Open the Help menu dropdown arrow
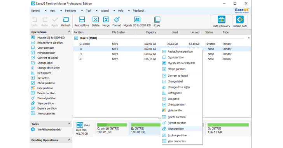Viewport: 283px width, 148px height. [129, 11]
